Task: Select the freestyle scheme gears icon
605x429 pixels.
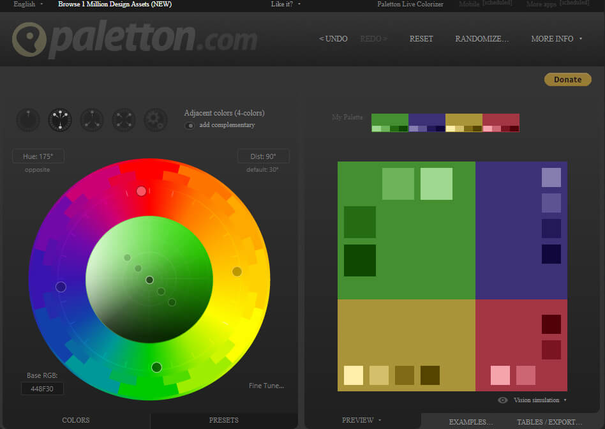Action: [155, 120]
